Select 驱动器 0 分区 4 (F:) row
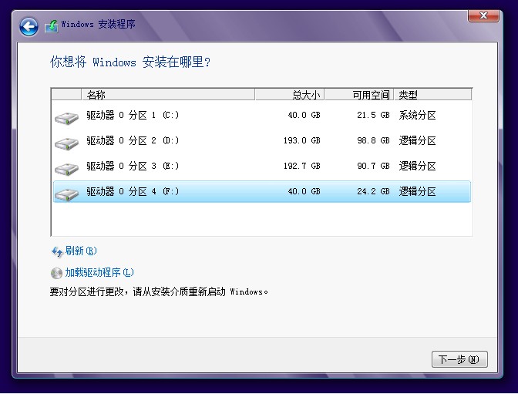Image resolution: width=518 pixels, height=394 pixels. (x=262, y=192)
